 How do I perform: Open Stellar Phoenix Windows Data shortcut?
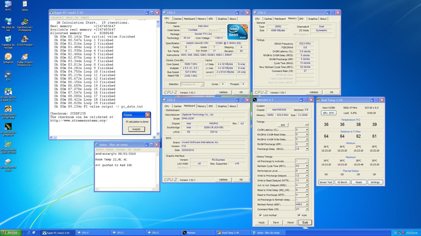(25, 60)
